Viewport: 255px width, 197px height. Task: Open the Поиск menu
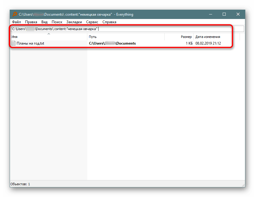[x=57, y=22]
